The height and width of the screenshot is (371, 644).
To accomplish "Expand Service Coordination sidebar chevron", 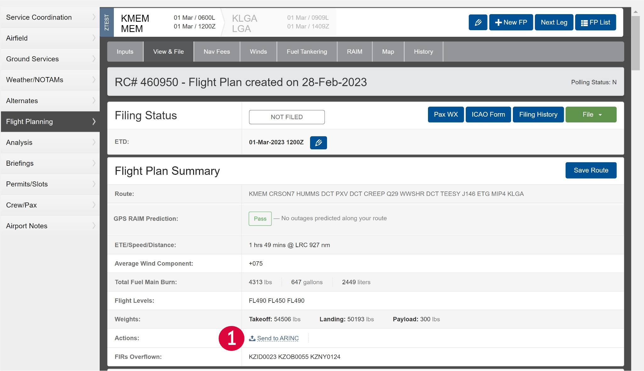I will coord(94,17).
